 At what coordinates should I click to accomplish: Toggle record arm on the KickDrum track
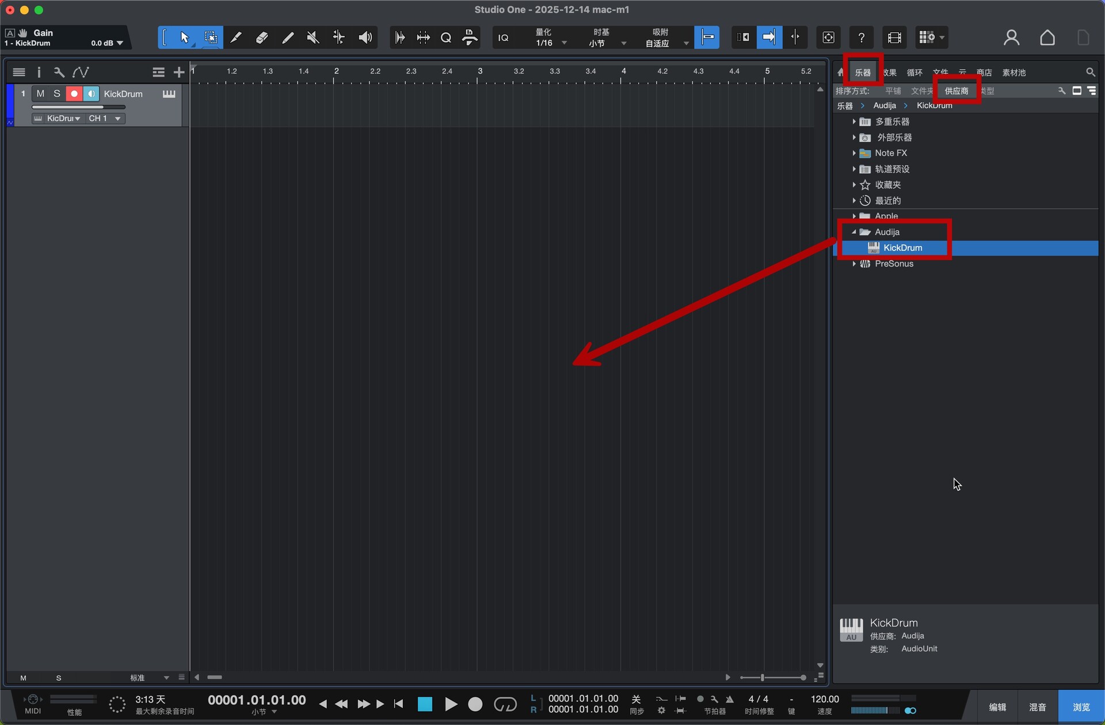point(74,93)
